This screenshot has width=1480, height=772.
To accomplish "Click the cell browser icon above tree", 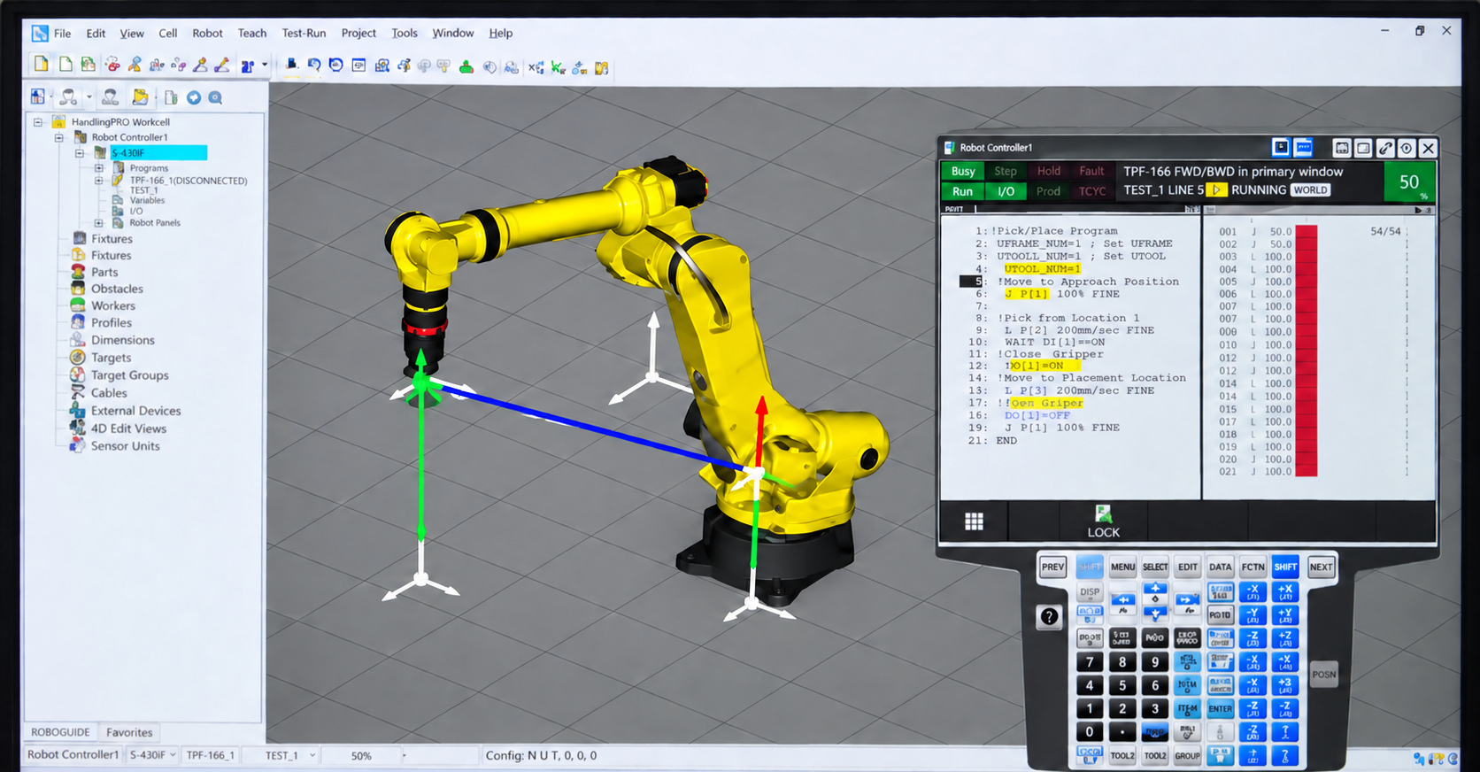I will pyautogui.click(x=38, y=96).
